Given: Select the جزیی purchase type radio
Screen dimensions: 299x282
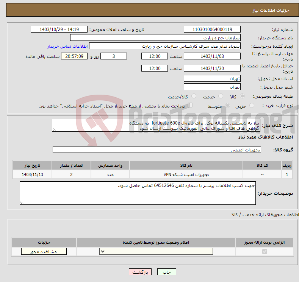Looking at the screenshot, I should point(252,106).
